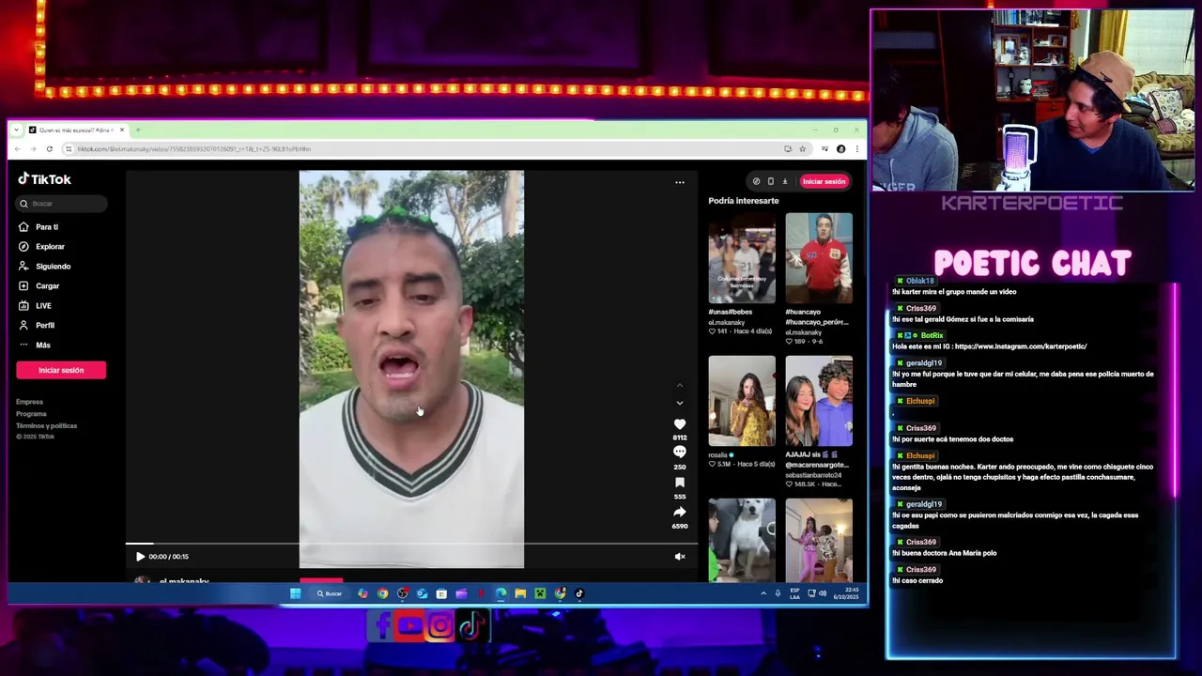The image size is (1202, 676).
Task: Click the el.makanaky username under #unas#bebes
Action: [x=726, y=322]
